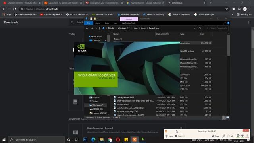Click the recorder zoom-in magnifier icon
Image resolution: width=254 pixels, height=143 pixels.
click(x=224, y=136)
